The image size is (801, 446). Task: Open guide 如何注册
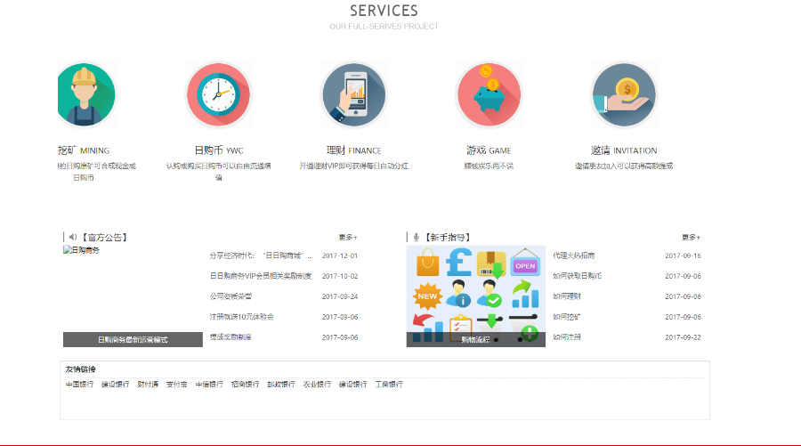point(567,337)
